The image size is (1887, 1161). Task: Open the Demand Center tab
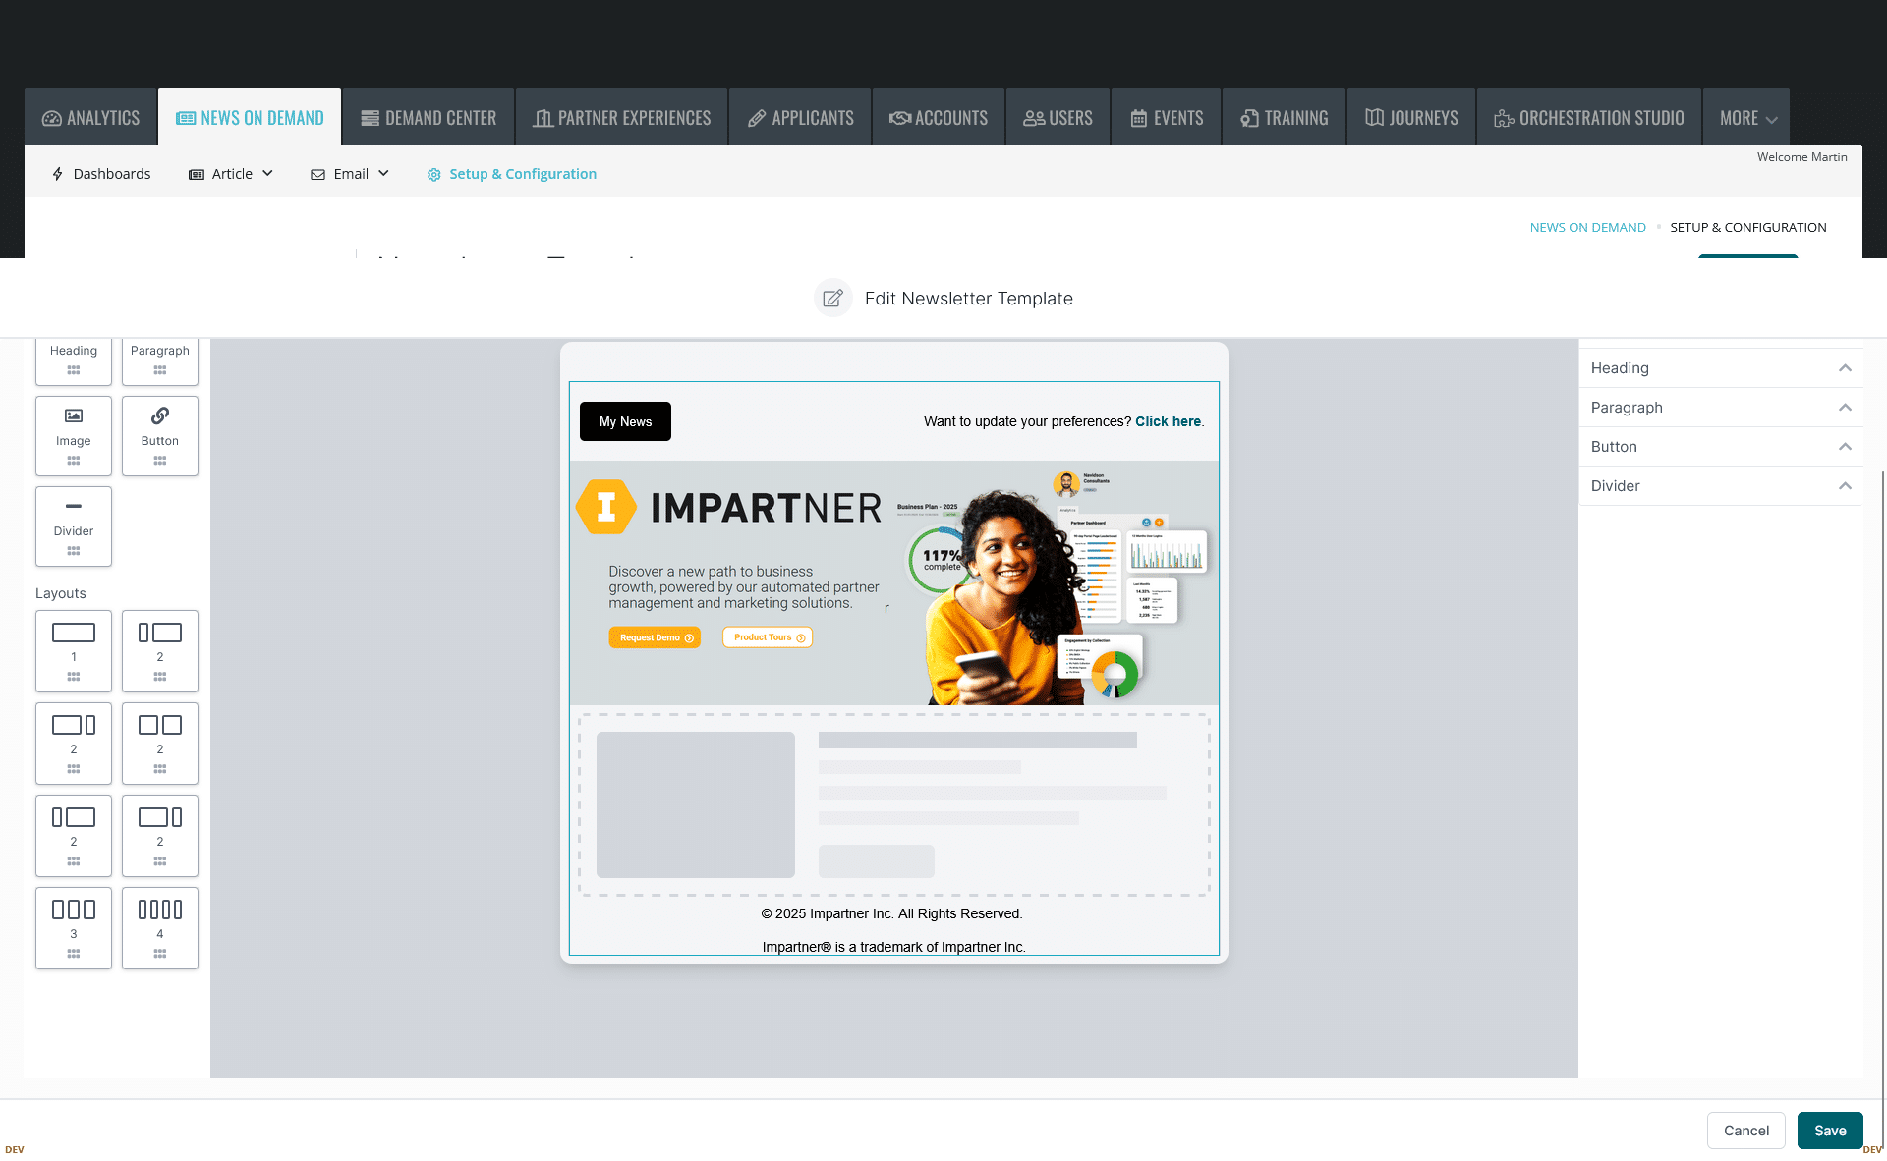(428, 118)
